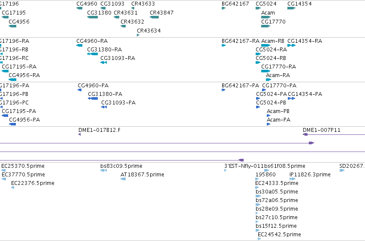Viewport: 365px width, 241px height.
Task: Select the DME1-007P11 clone label
Action: point(322,130)
